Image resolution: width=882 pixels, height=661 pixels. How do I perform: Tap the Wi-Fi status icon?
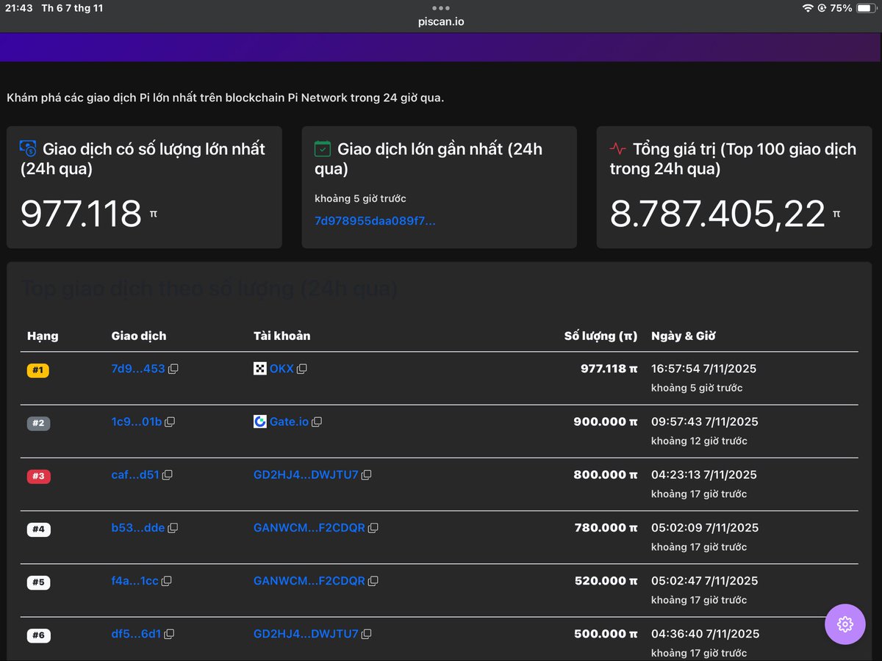pos(808,8)
